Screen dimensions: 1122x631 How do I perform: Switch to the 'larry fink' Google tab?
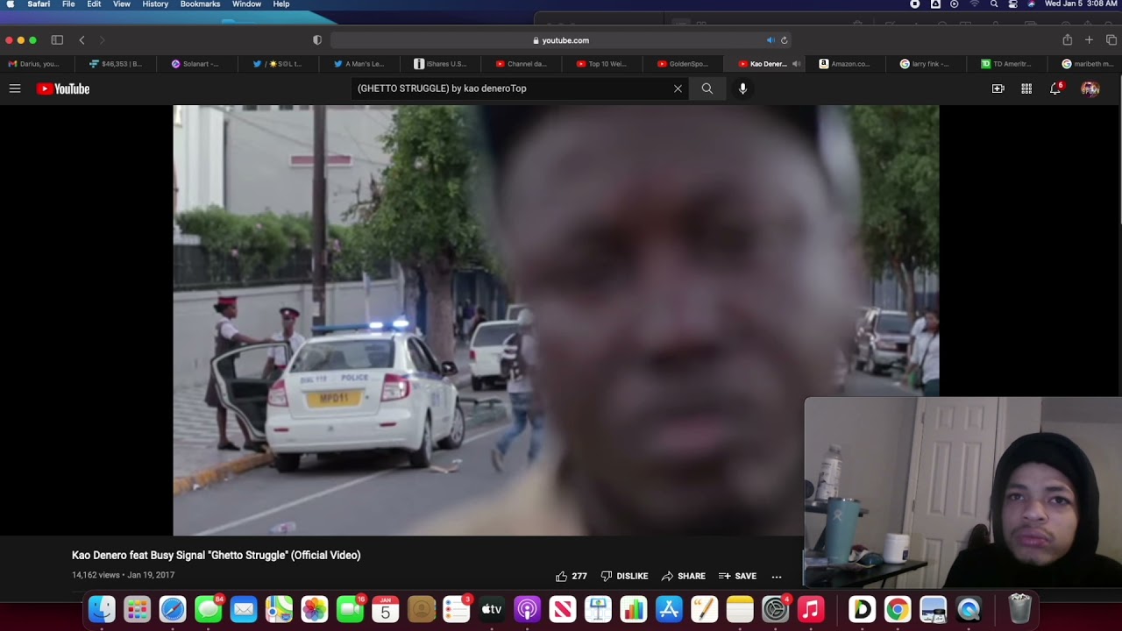coord(927,64)
